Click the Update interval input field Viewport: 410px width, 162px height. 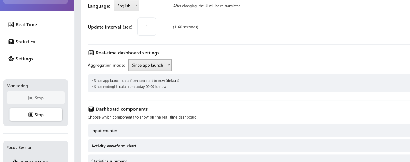147,27
